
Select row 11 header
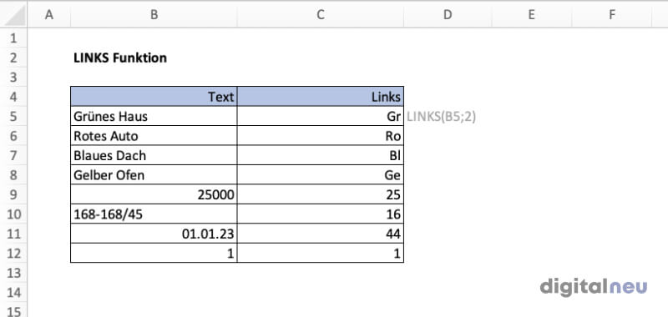[x=13, y=234]
